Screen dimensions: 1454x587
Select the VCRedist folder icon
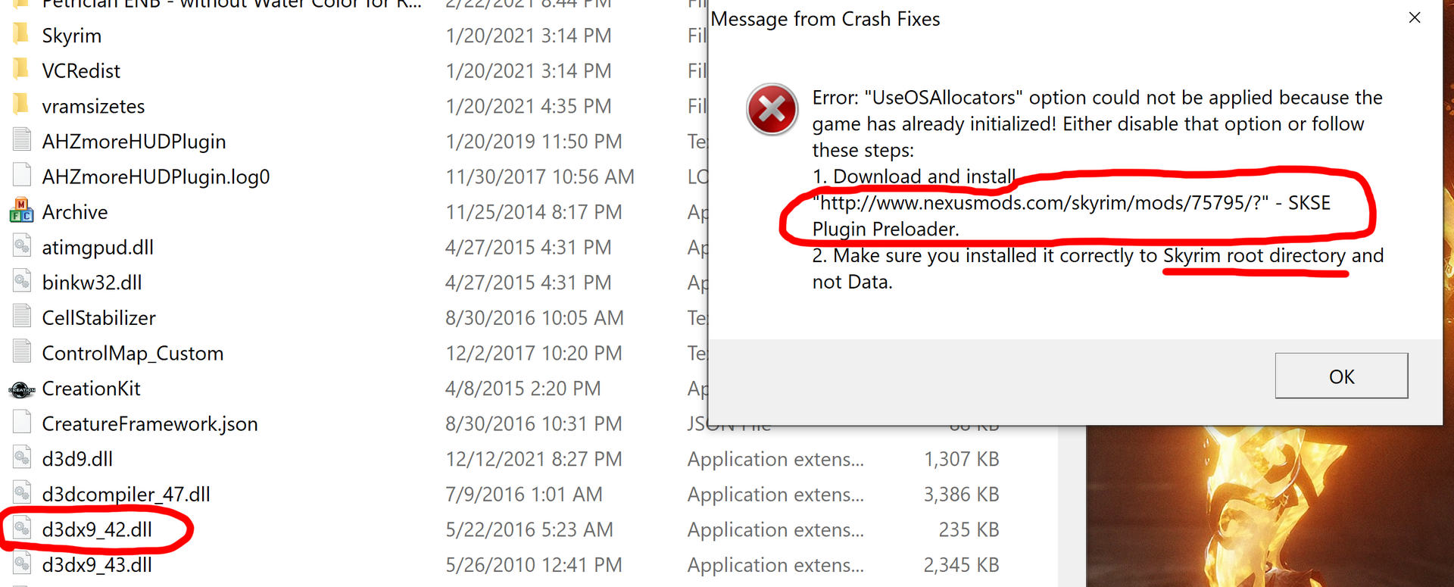(x=21, y=70)
